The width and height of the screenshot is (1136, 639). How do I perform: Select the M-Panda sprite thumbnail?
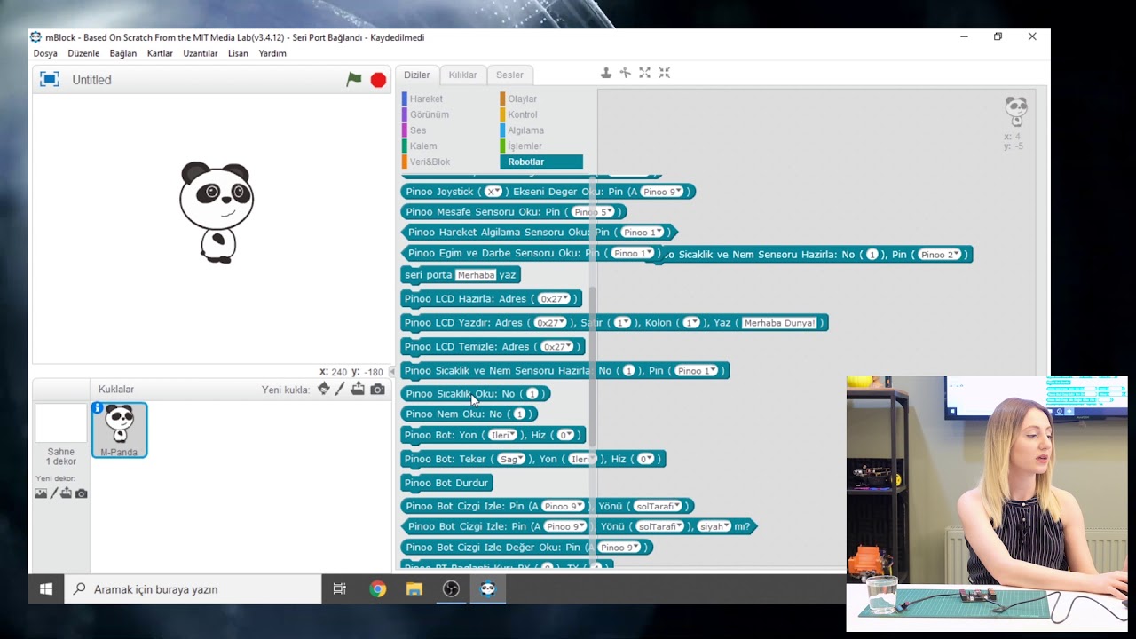point(119,430)
